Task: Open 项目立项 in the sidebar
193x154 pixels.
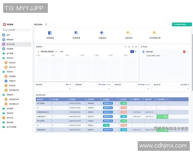Action: point(10,63)
